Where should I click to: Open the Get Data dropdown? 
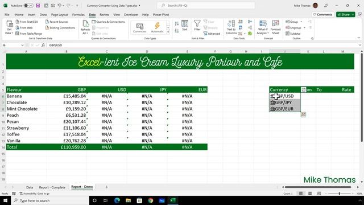[9, 27]
